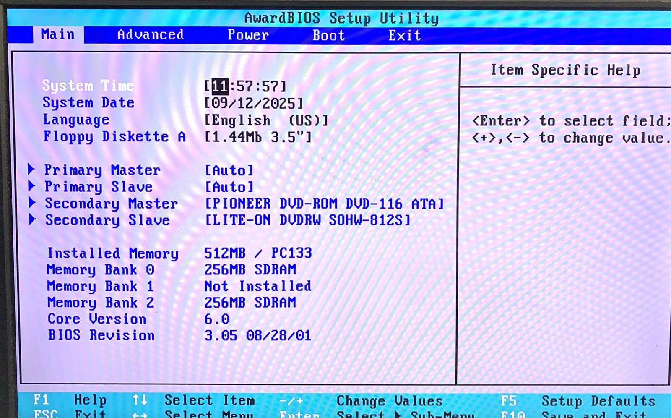Open the Primary Slave entry
Viewport: 671px width, 418px height.
pos(99,187)
